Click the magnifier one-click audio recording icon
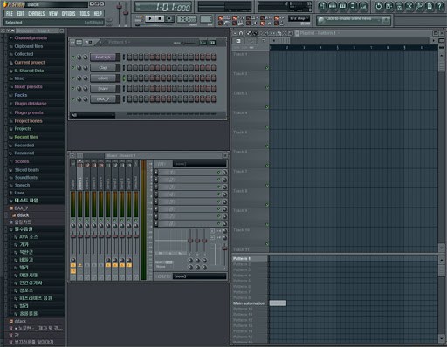 [419, 6]
